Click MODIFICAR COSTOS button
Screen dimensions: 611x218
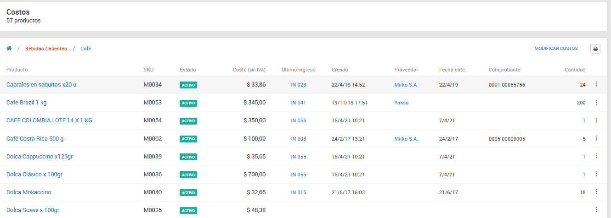[x=556, y=49]
